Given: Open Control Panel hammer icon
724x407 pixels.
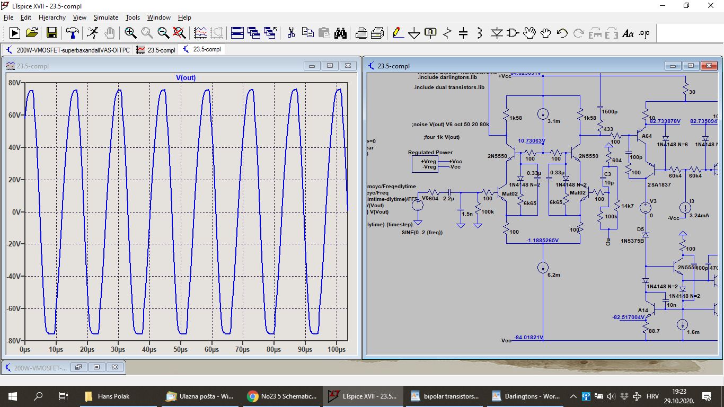Looking at the screenshot, I should click(73, 33).
